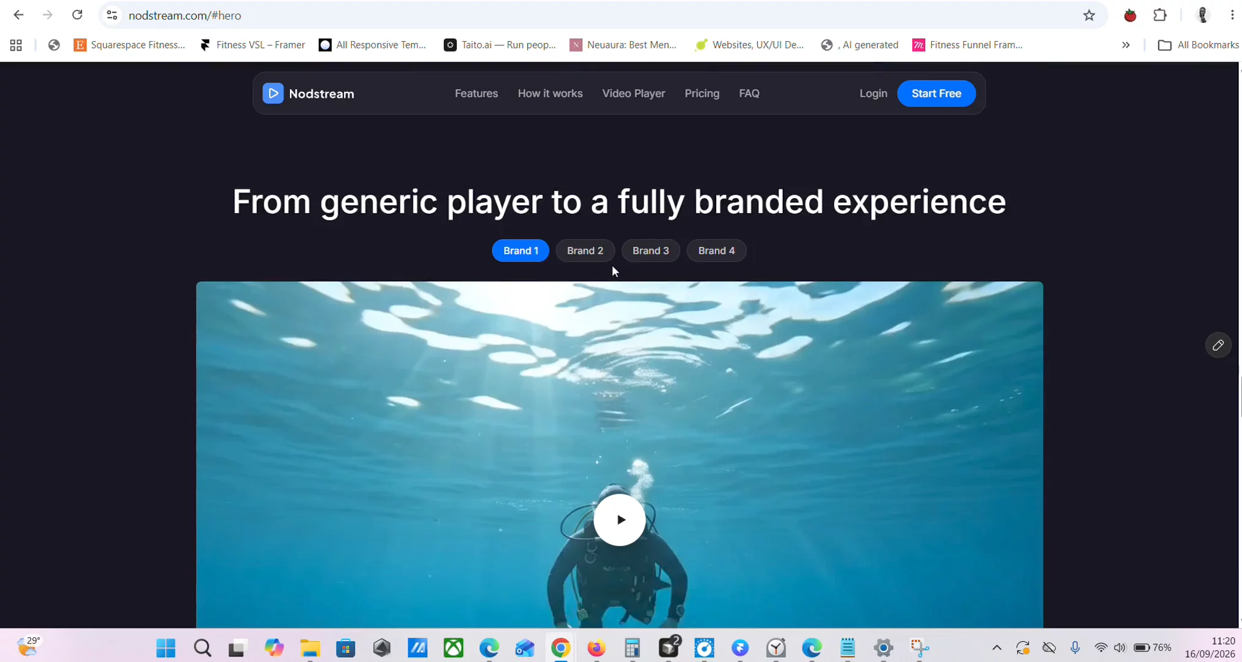
Task: Open Calculator from the taskbar
Action: pyautogui.click(x=632, y=648)
